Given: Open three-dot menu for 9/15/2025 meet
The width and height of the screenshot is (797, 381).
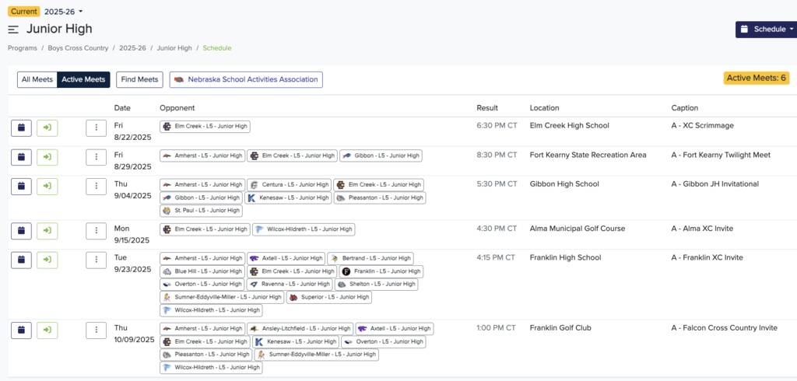Looking at the screenshot, I should pos(96,231).
